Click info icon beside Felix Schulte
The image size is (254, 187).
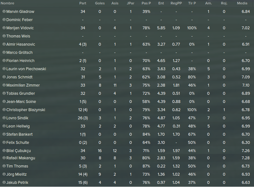click(4, 142)
